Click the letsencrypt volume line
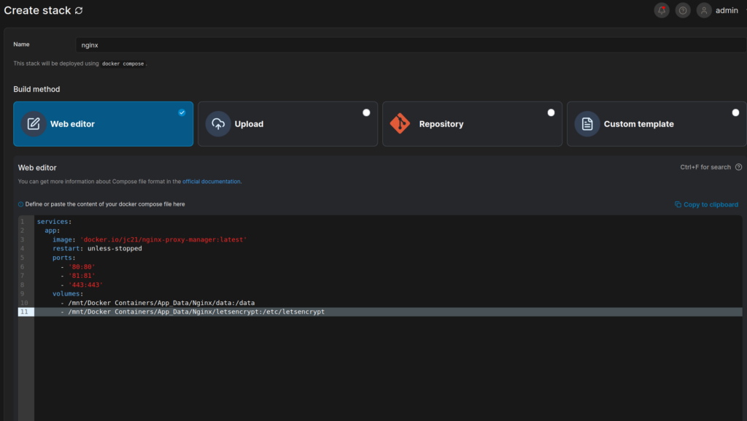 click(193, 312)
